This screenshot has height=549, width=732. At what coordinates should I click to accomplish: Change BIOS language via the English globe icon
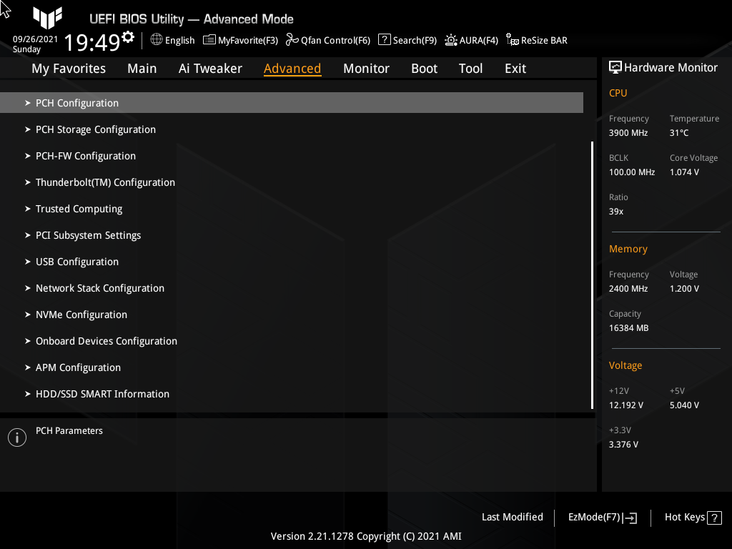[x=172, y=40]
